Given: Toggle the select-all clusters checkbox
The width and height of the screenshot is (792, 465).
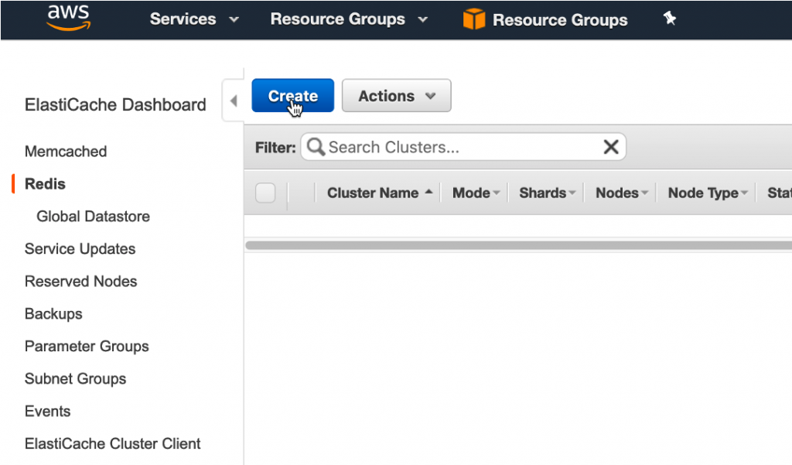Looking at the screenshot, I should coord(265,193).
